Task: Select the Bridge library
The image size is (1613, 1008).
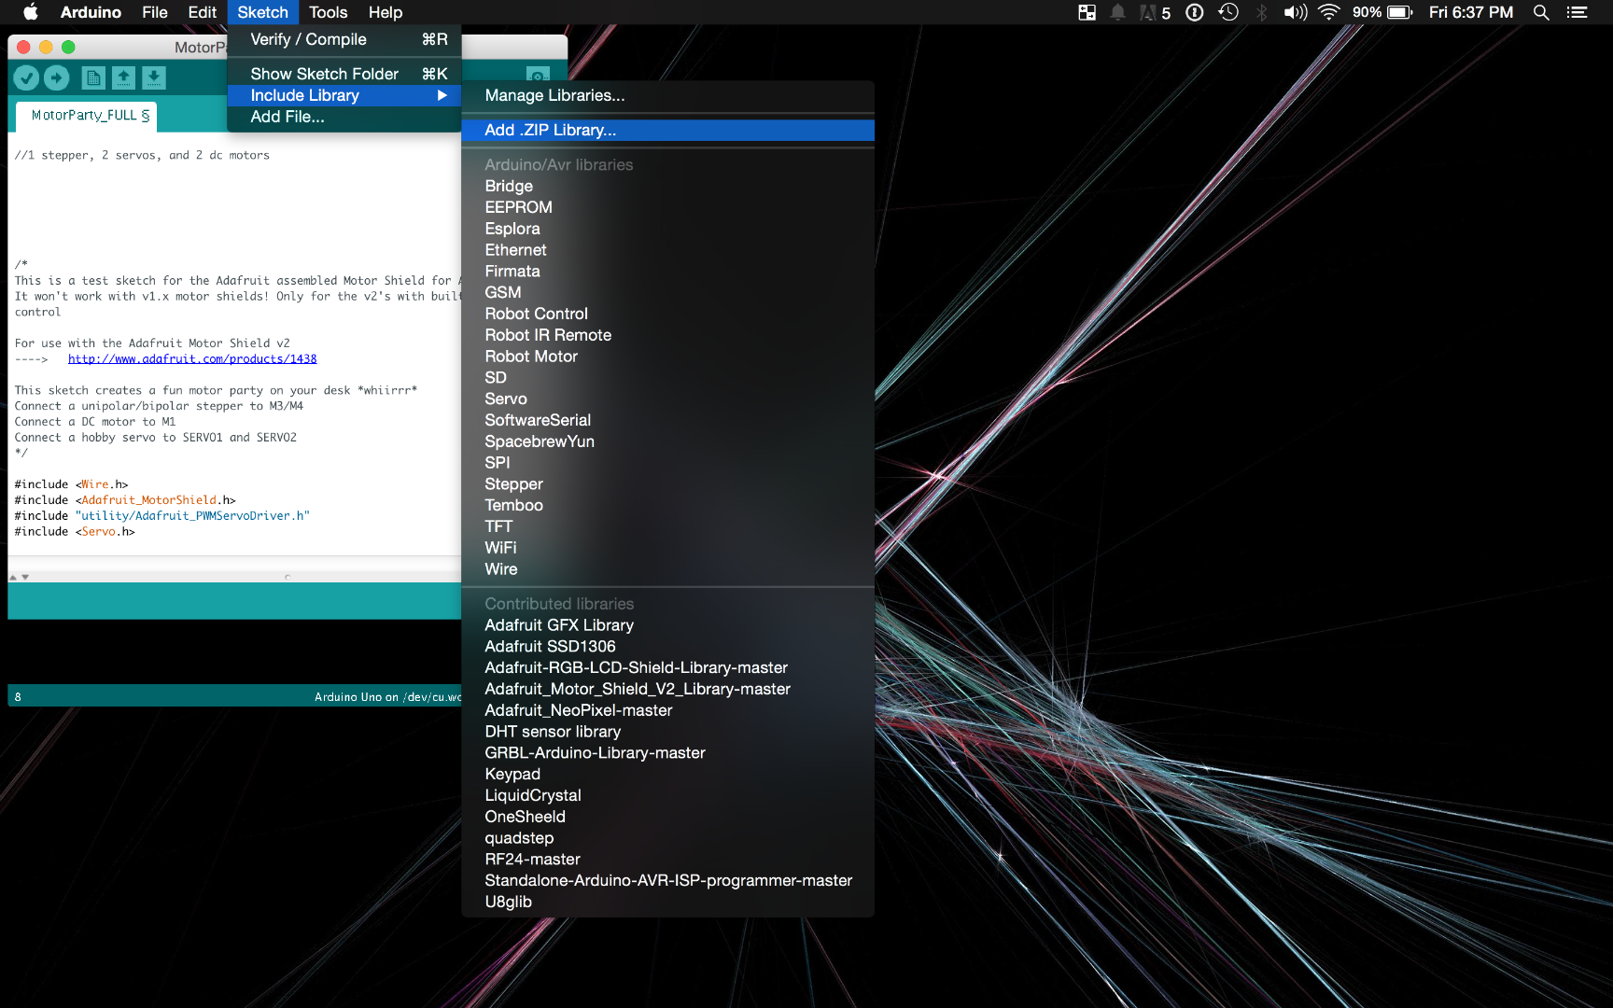Action: coord(667,186)
